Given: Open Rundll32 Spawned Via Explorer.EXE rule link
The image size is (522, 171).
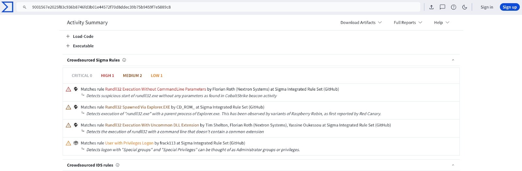Looking at the screenshot, I should 137,107.
